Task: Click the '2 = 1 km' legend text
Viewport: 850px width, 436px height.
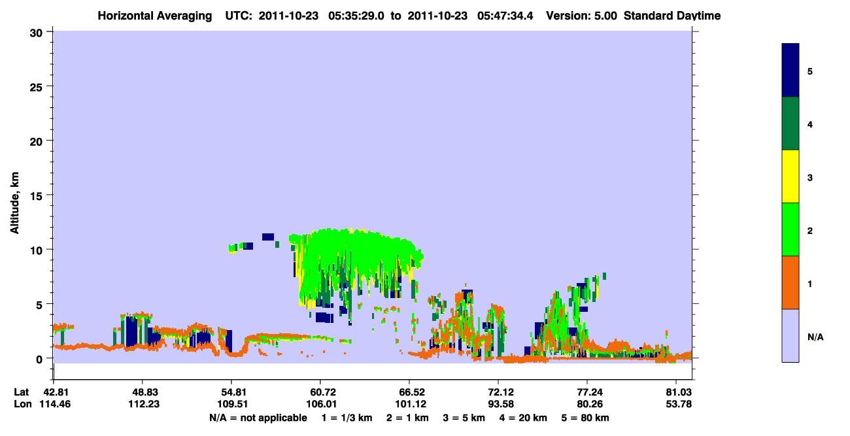Action: point(408,417)
